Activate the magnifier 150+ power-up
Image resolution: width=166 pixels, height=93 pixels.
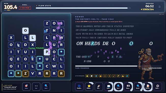pyautogui.click(x=46, y=87)
